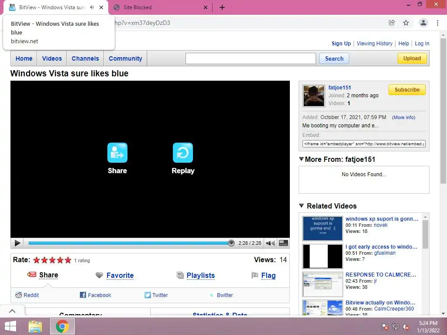Click the muted volume tray icon
The image size is (447, 335).
(x=406, y=326)
